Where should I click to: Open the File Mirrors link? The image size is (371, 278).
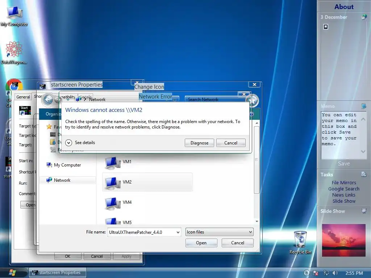tap(344, 182)
